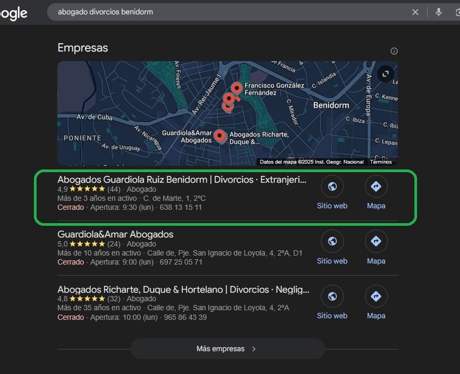Click the '(32)' review count
460x374 pixels.
point(114,299)
